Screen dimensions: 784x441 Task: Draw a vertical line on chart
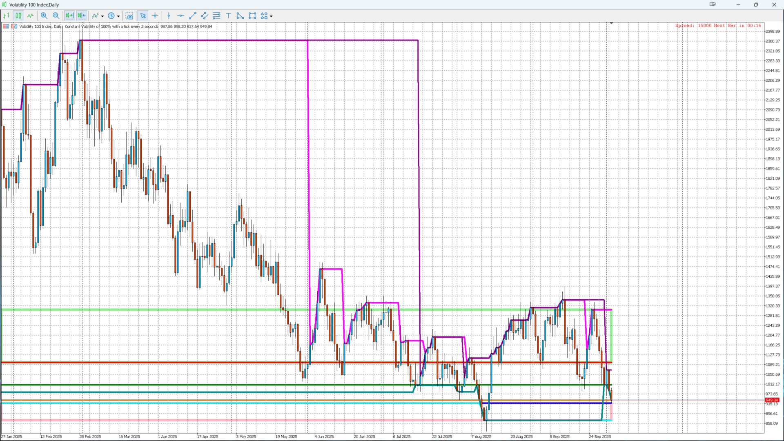(169, 16)
